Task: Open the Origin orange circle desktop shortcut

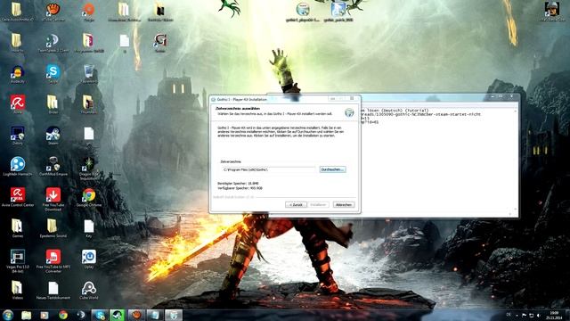Action: [x=89, y=11]
